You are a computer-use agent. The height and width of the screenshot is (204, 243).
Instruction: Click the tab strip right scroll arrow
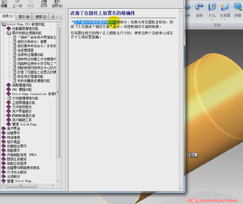click(x=61, y=17)
